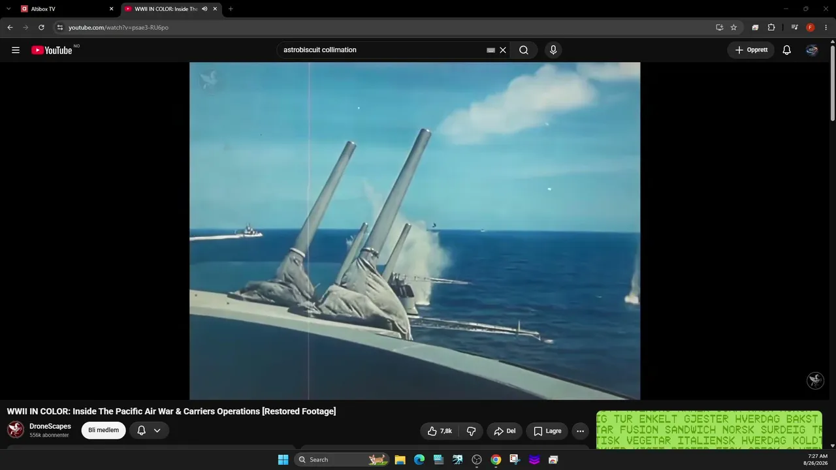The width and height of the screenshot is (836, 470).
Task: Open the DroneScapes channel name link
Action: tap(50, 426)
